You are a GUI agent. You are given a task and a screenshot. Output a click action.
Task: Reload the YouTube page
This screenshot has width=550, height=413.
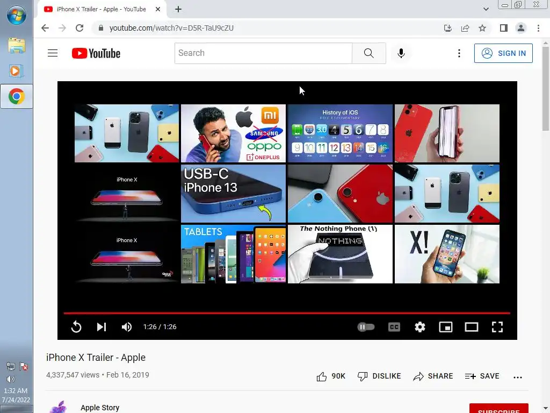tap(79, 28)
